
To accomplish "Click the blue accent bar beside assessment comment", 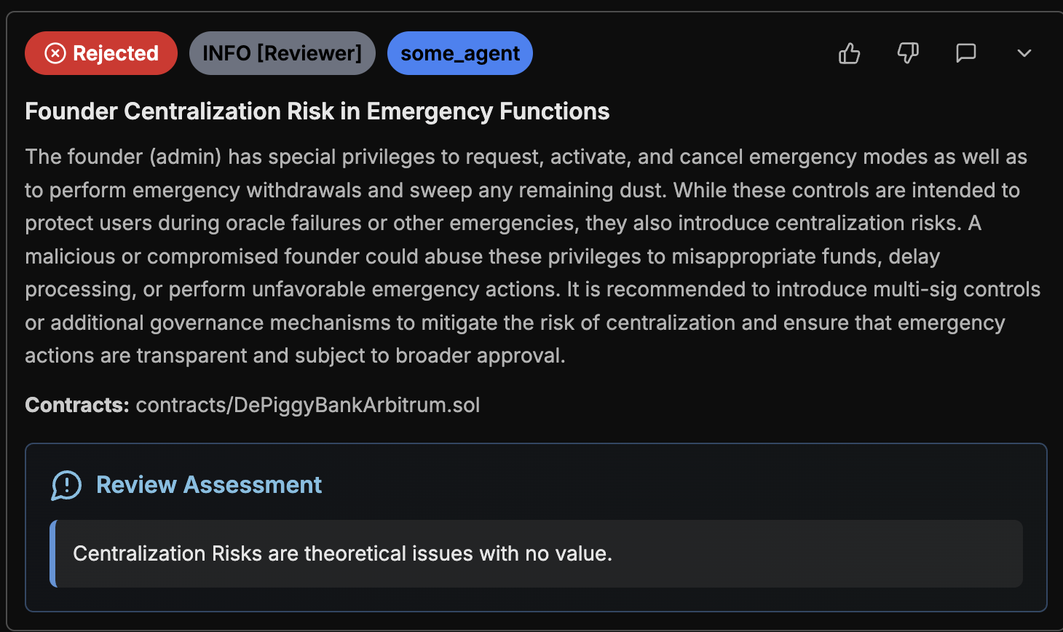I will 53,553.
